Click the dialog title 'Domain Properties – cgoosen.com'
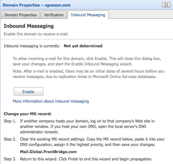The width and height of the screenshot is (173, 164). (x=36, y=5)
